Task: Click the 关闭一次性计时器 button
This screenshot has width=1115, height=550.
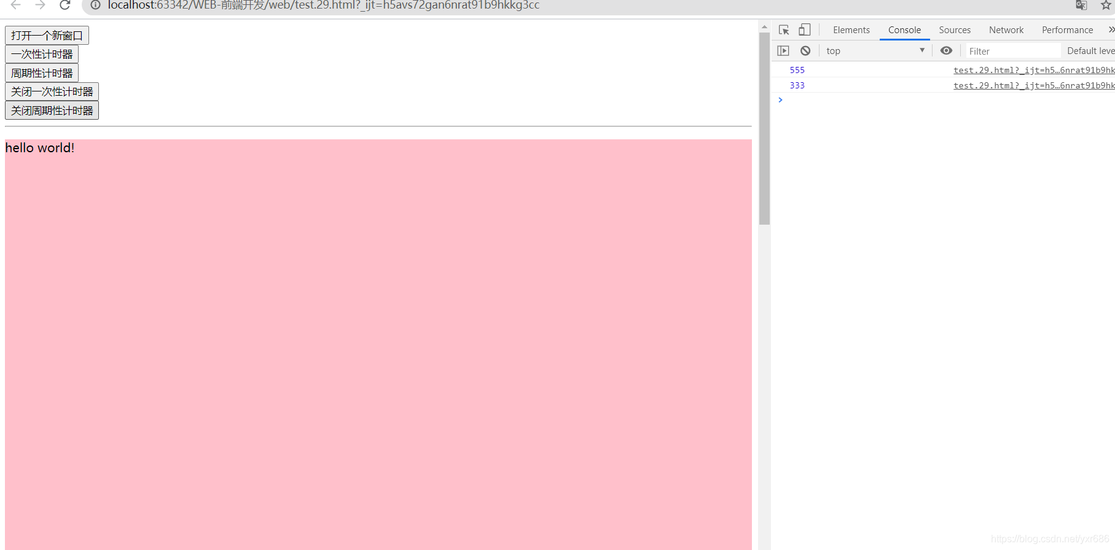Action: [52, 91]
